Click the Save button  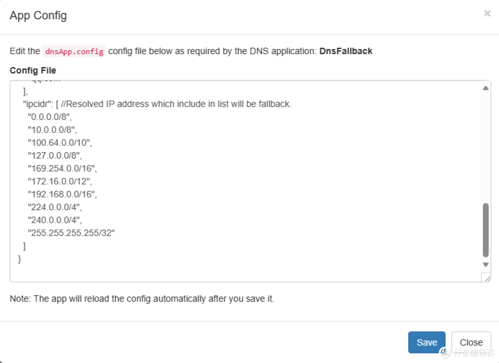pyautogui.click(x=426, y=342)
